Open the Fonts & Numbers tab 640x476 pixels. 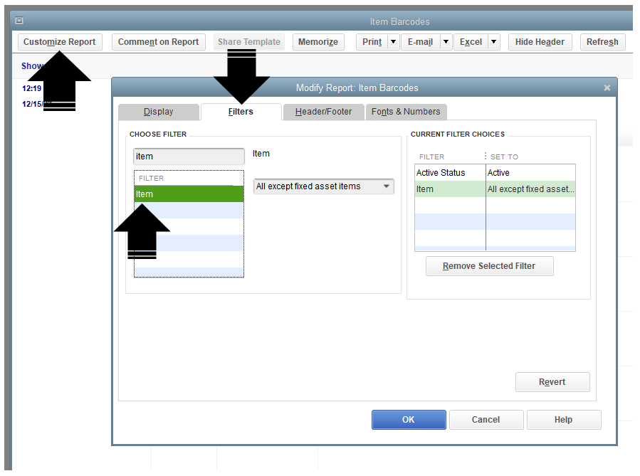coord(406,112)
